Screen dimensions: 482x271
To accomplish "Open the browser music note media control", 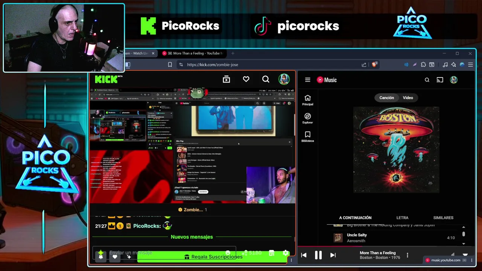I will 445,65.
